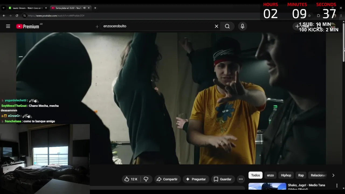Go forward with the browser forward arrow
345x194 pixels.
pyautogui.click(x=10, y=16)
